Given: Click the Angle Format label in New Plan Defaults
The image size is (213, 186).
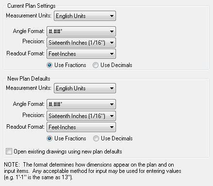Looking at the screenshot, I should point(29,104).
